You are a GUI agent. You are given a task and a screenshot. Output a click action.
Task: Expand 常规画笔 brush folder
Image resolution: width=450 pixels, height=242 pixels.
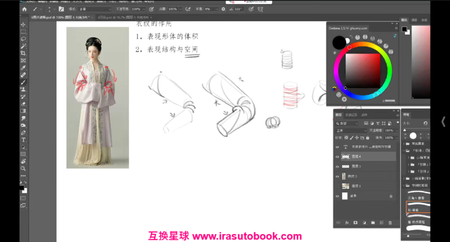coord(404,143)
